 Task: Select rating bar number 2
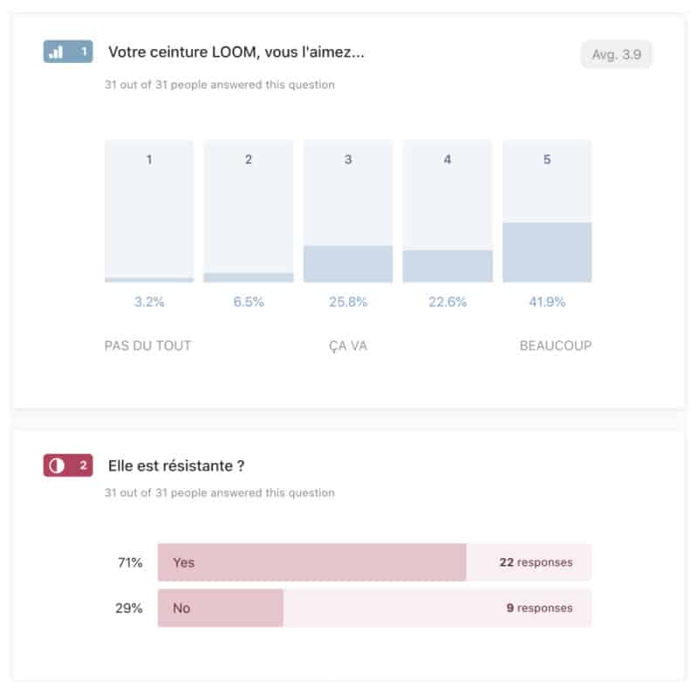(x=249, y=211)
